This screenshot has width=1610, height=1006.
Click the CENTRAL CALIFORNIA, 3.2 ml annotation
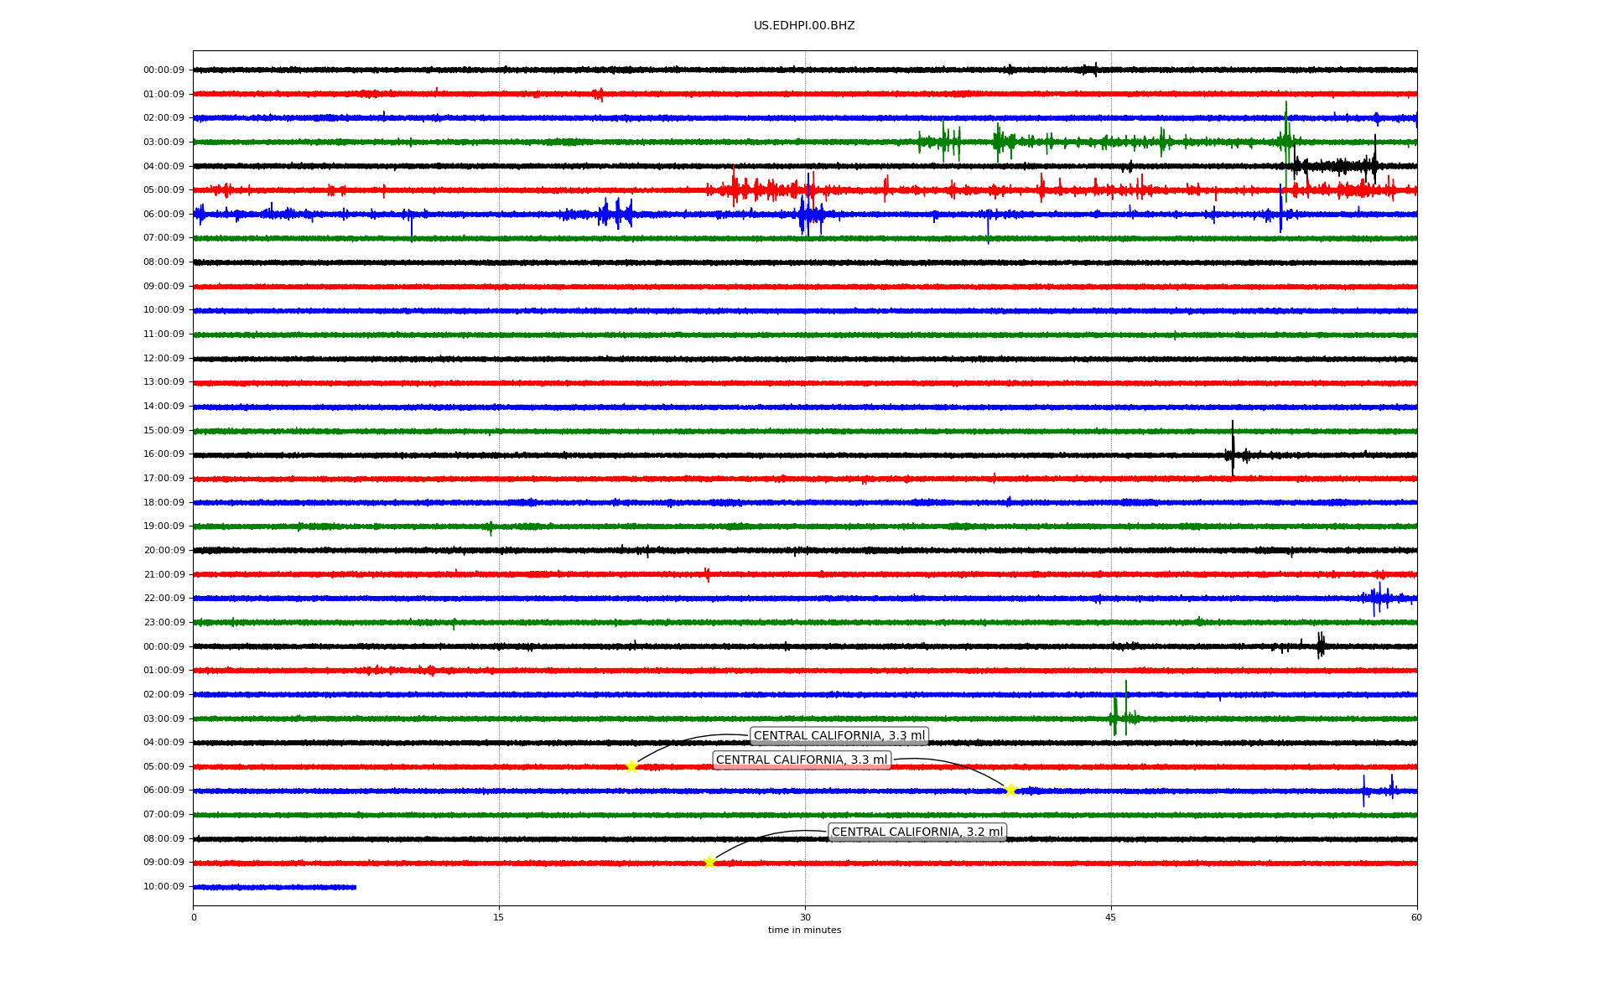[x=917, y=832]
